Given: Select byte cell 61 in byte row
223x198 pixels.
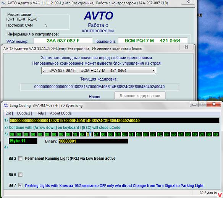Looking at the screenshot, I should click(x=131, y=134).
